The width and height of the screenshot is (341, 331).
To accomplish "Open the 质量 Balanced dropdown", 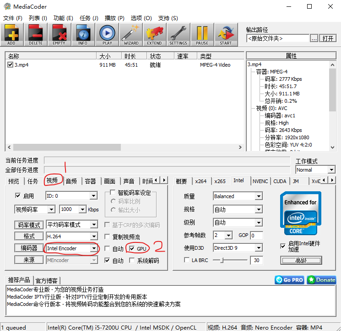I will pyautogui.click(x=259, y=196).
